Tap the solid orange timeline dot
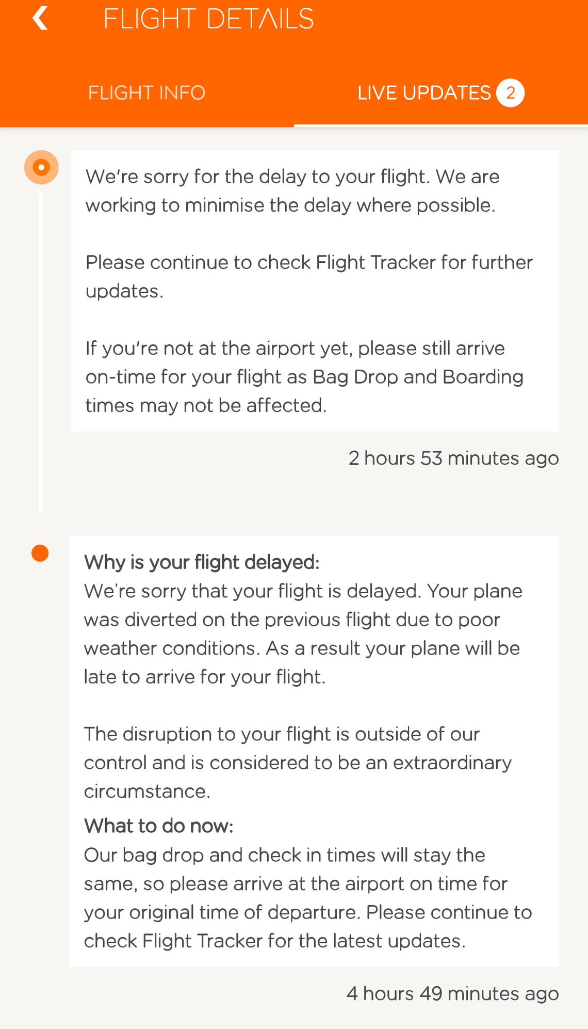 (40, 553)
